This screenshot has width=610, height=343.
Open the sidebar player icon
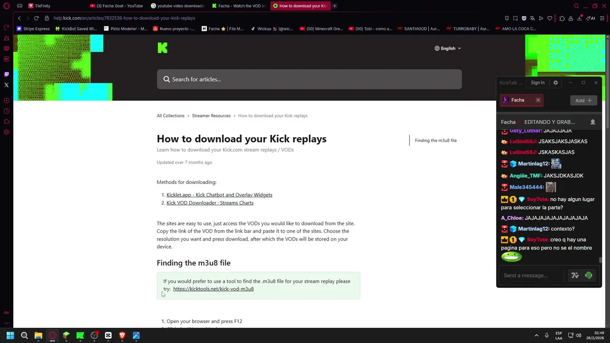coord(6,101)
